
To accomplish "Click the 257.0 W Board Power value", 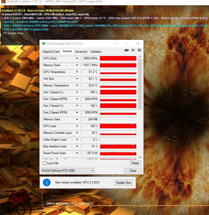I will click(x=89, y=153).
